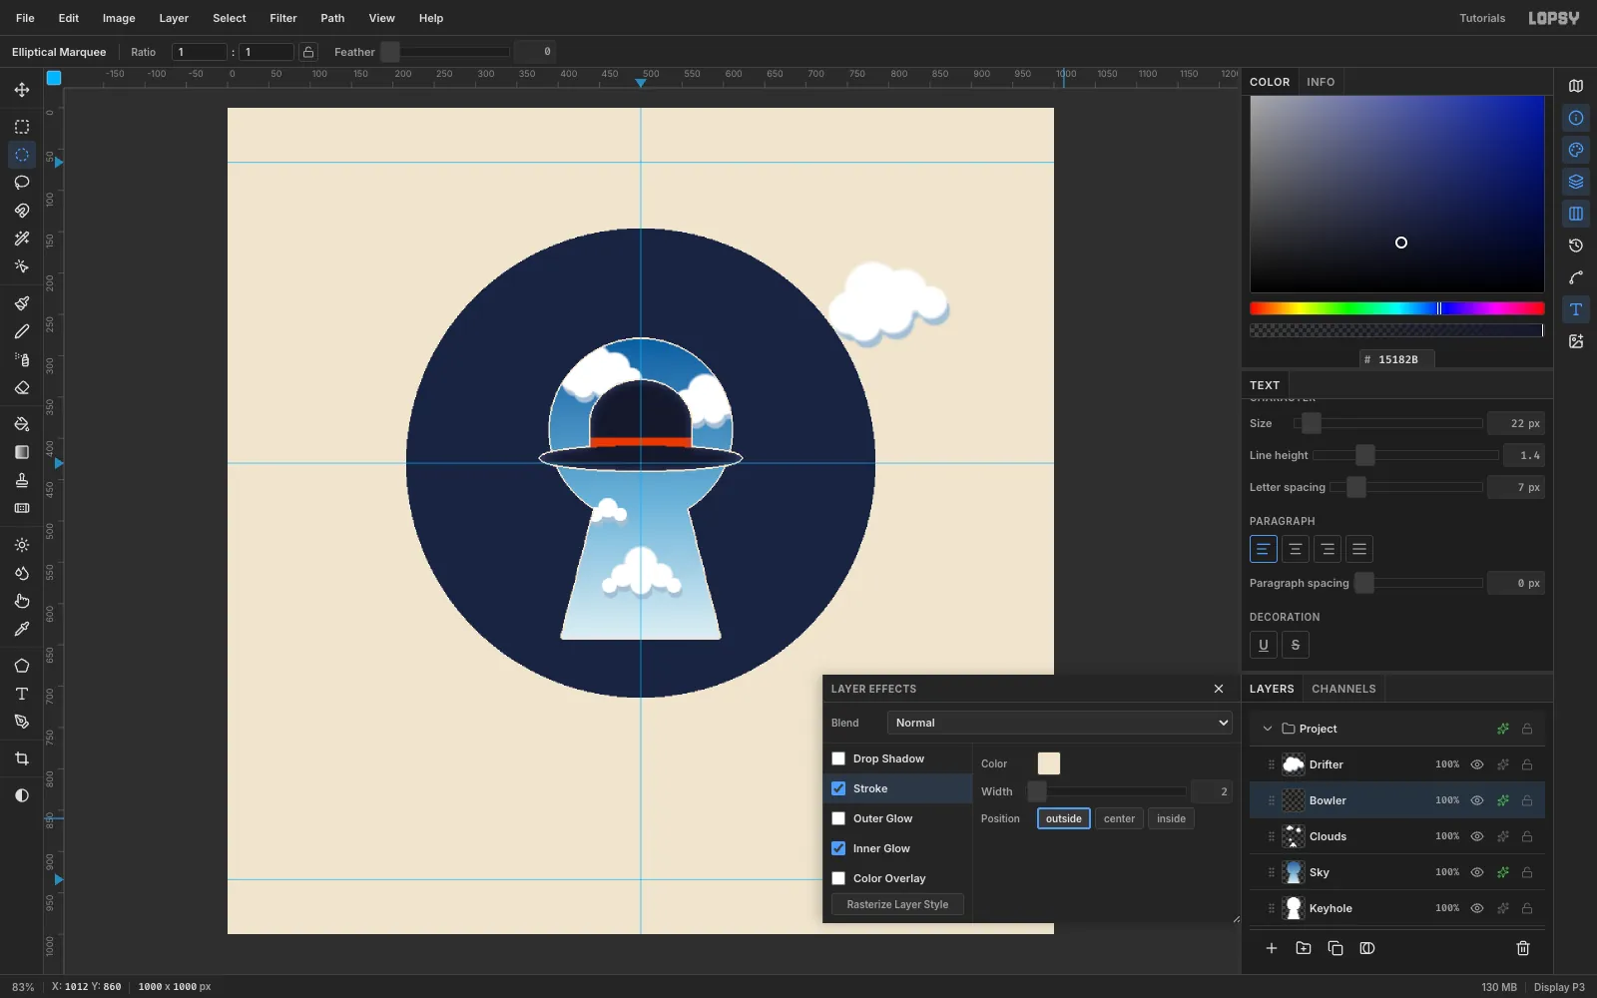
Task: Select the Bowler layer thumbnail
Action: coord(1294,800)
